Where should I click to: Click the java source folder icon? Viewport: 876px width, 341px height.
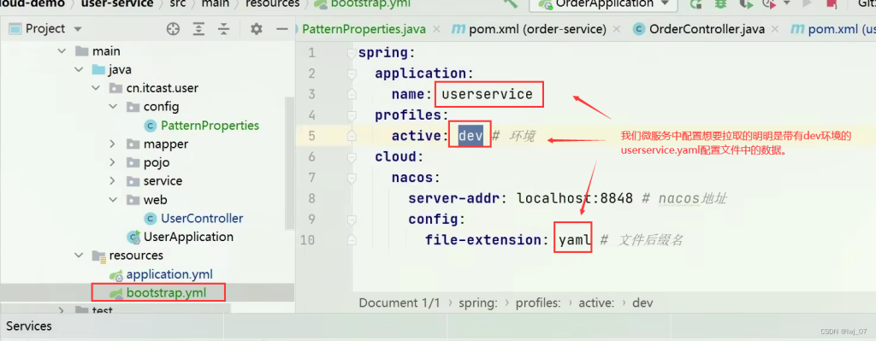tap(98, 70)
